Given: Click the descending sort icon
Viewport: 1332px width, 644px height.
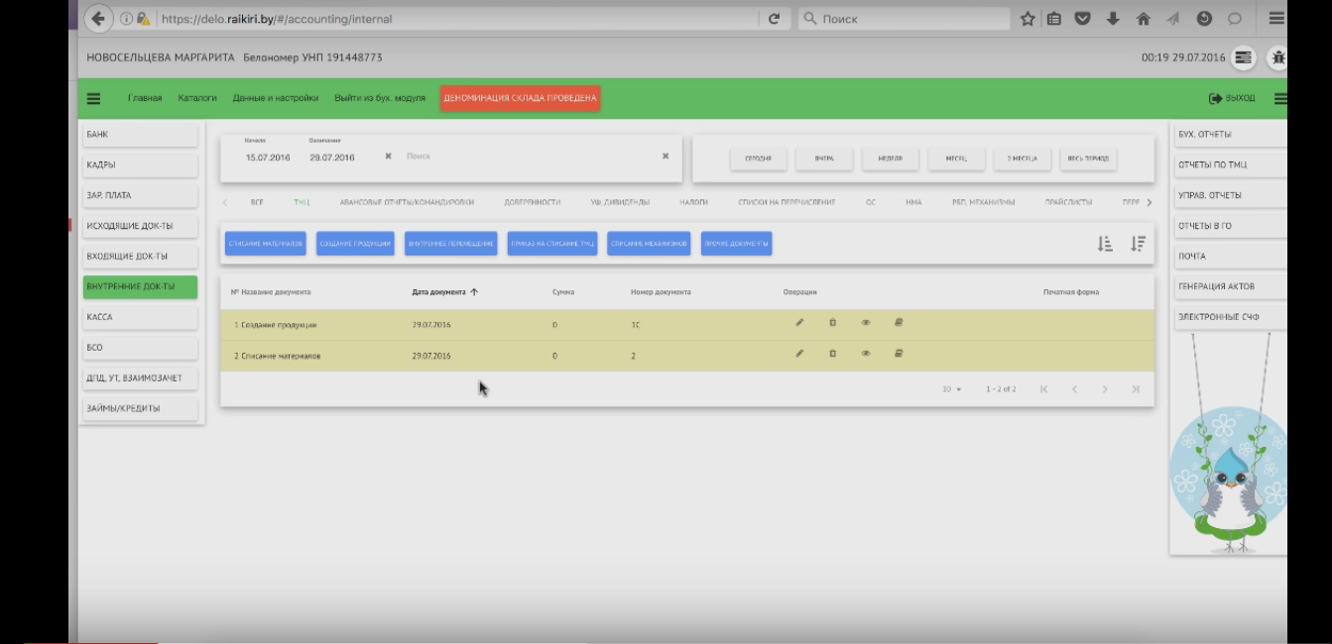Looking at the screenshot, I should 1138,244.
